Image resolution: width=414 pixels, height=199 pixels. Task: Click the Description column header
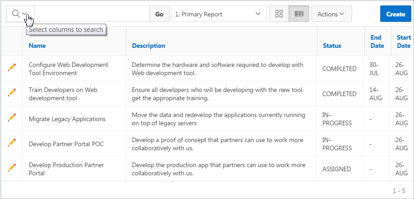pos(149,46)
